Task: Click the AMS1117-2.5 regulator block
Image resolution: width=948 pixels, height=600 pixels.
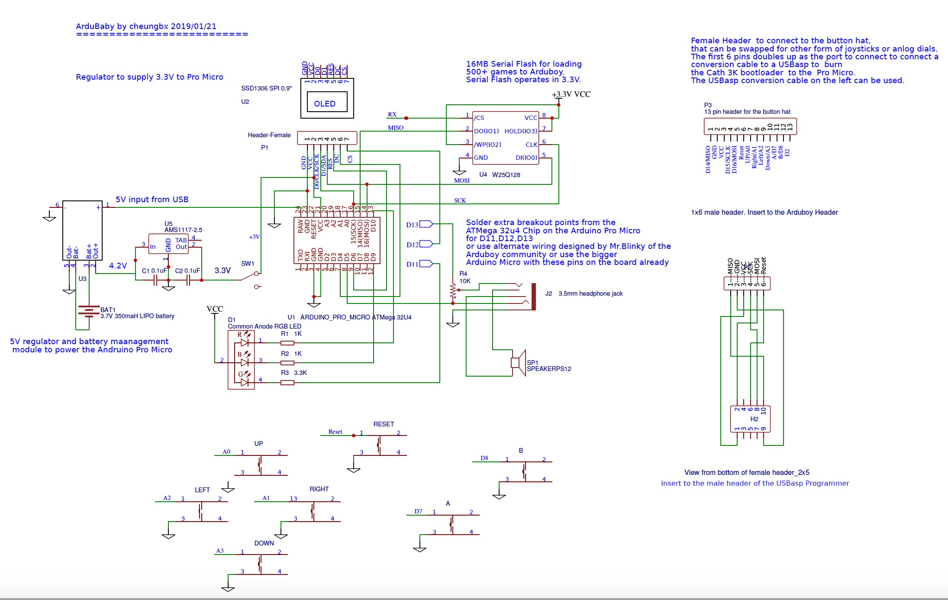Action: 168,244
